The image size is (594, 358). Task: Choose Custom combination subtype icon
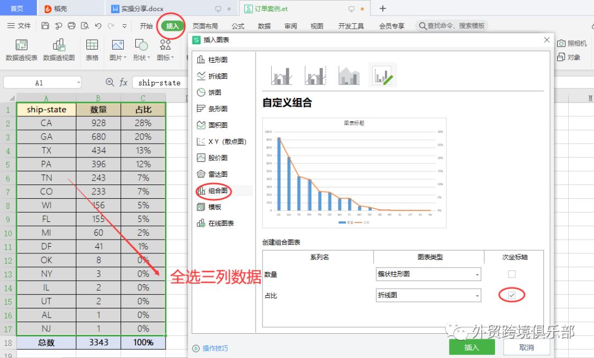[x=383, y=75]
